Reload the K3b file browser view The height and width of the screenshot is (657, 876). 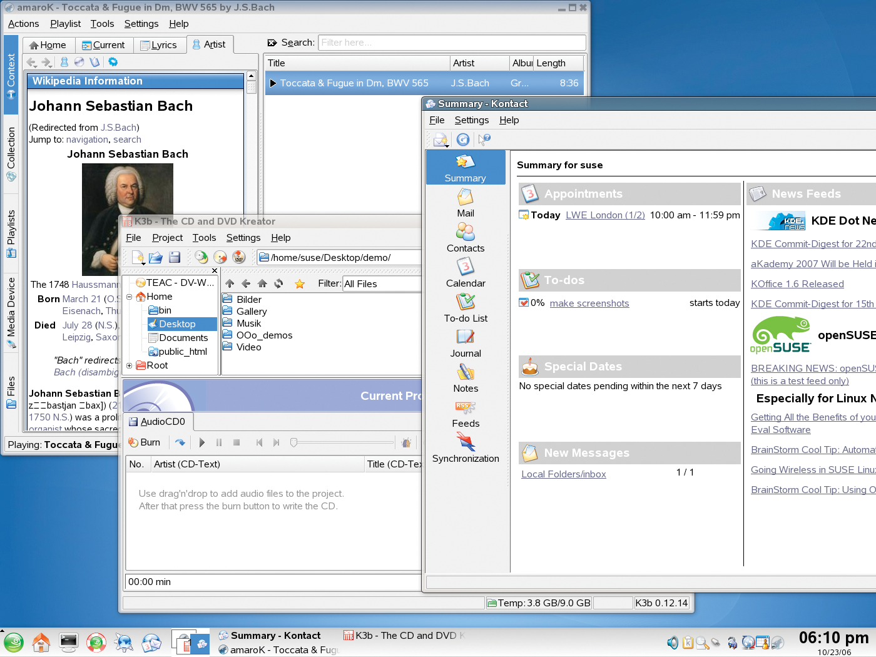click(279, 283)
